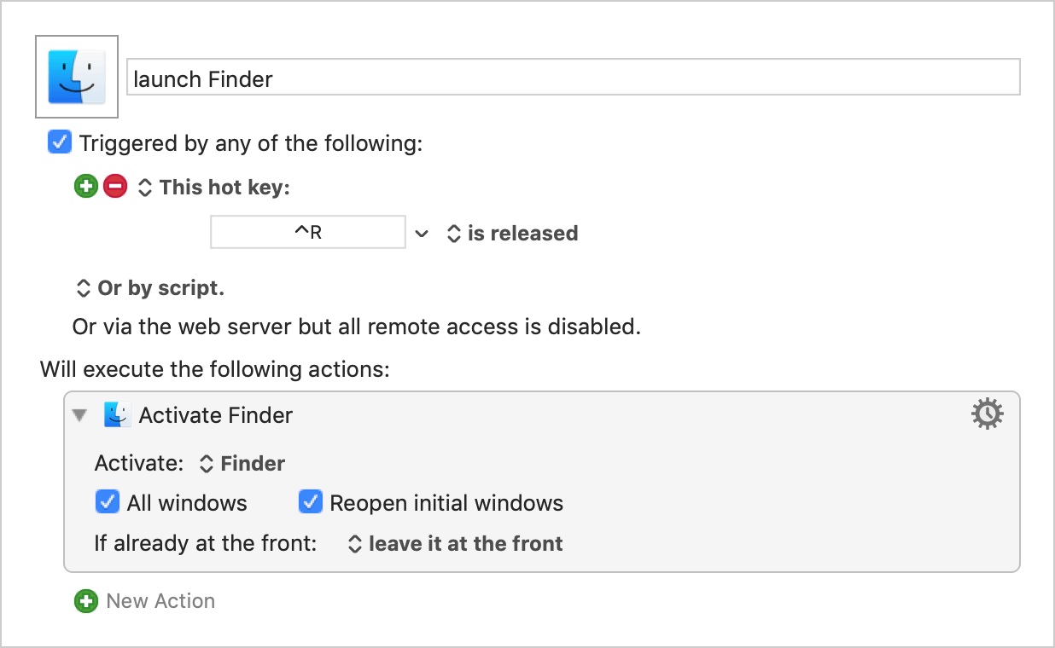
Task: Toggle Triggered by any of the following checkbox
Action: click(x=60, y=142)
